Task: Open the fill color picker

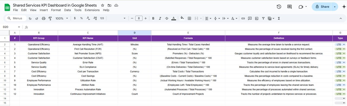Action: (x=182, y=18)
